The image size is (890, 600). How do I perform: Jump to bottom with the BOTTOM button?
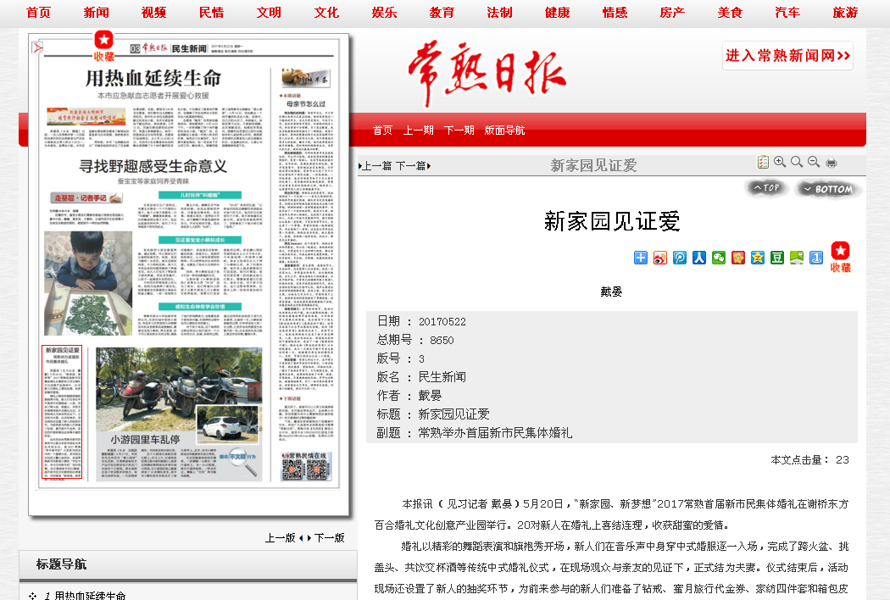[x=828, y=189]
